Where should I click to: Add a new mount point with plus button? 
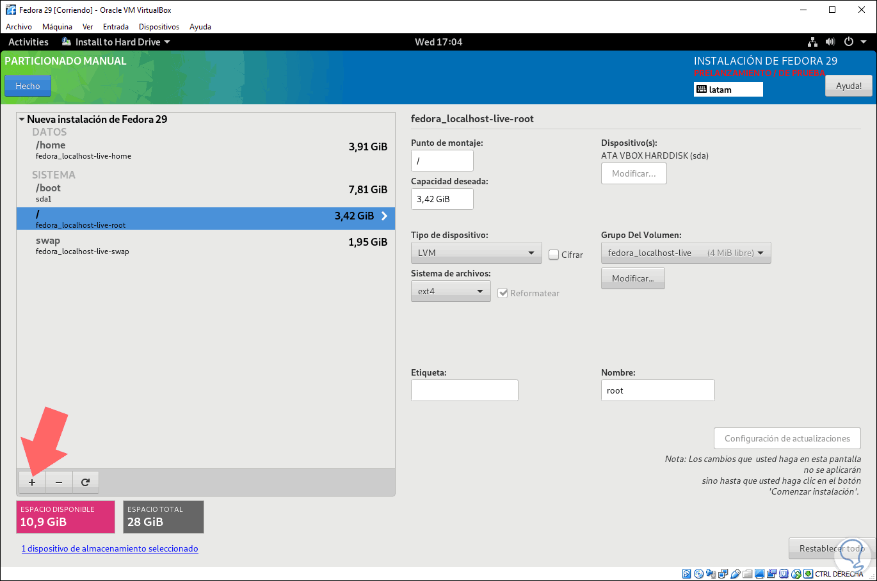pyautogui.click(x=32, y=482)
